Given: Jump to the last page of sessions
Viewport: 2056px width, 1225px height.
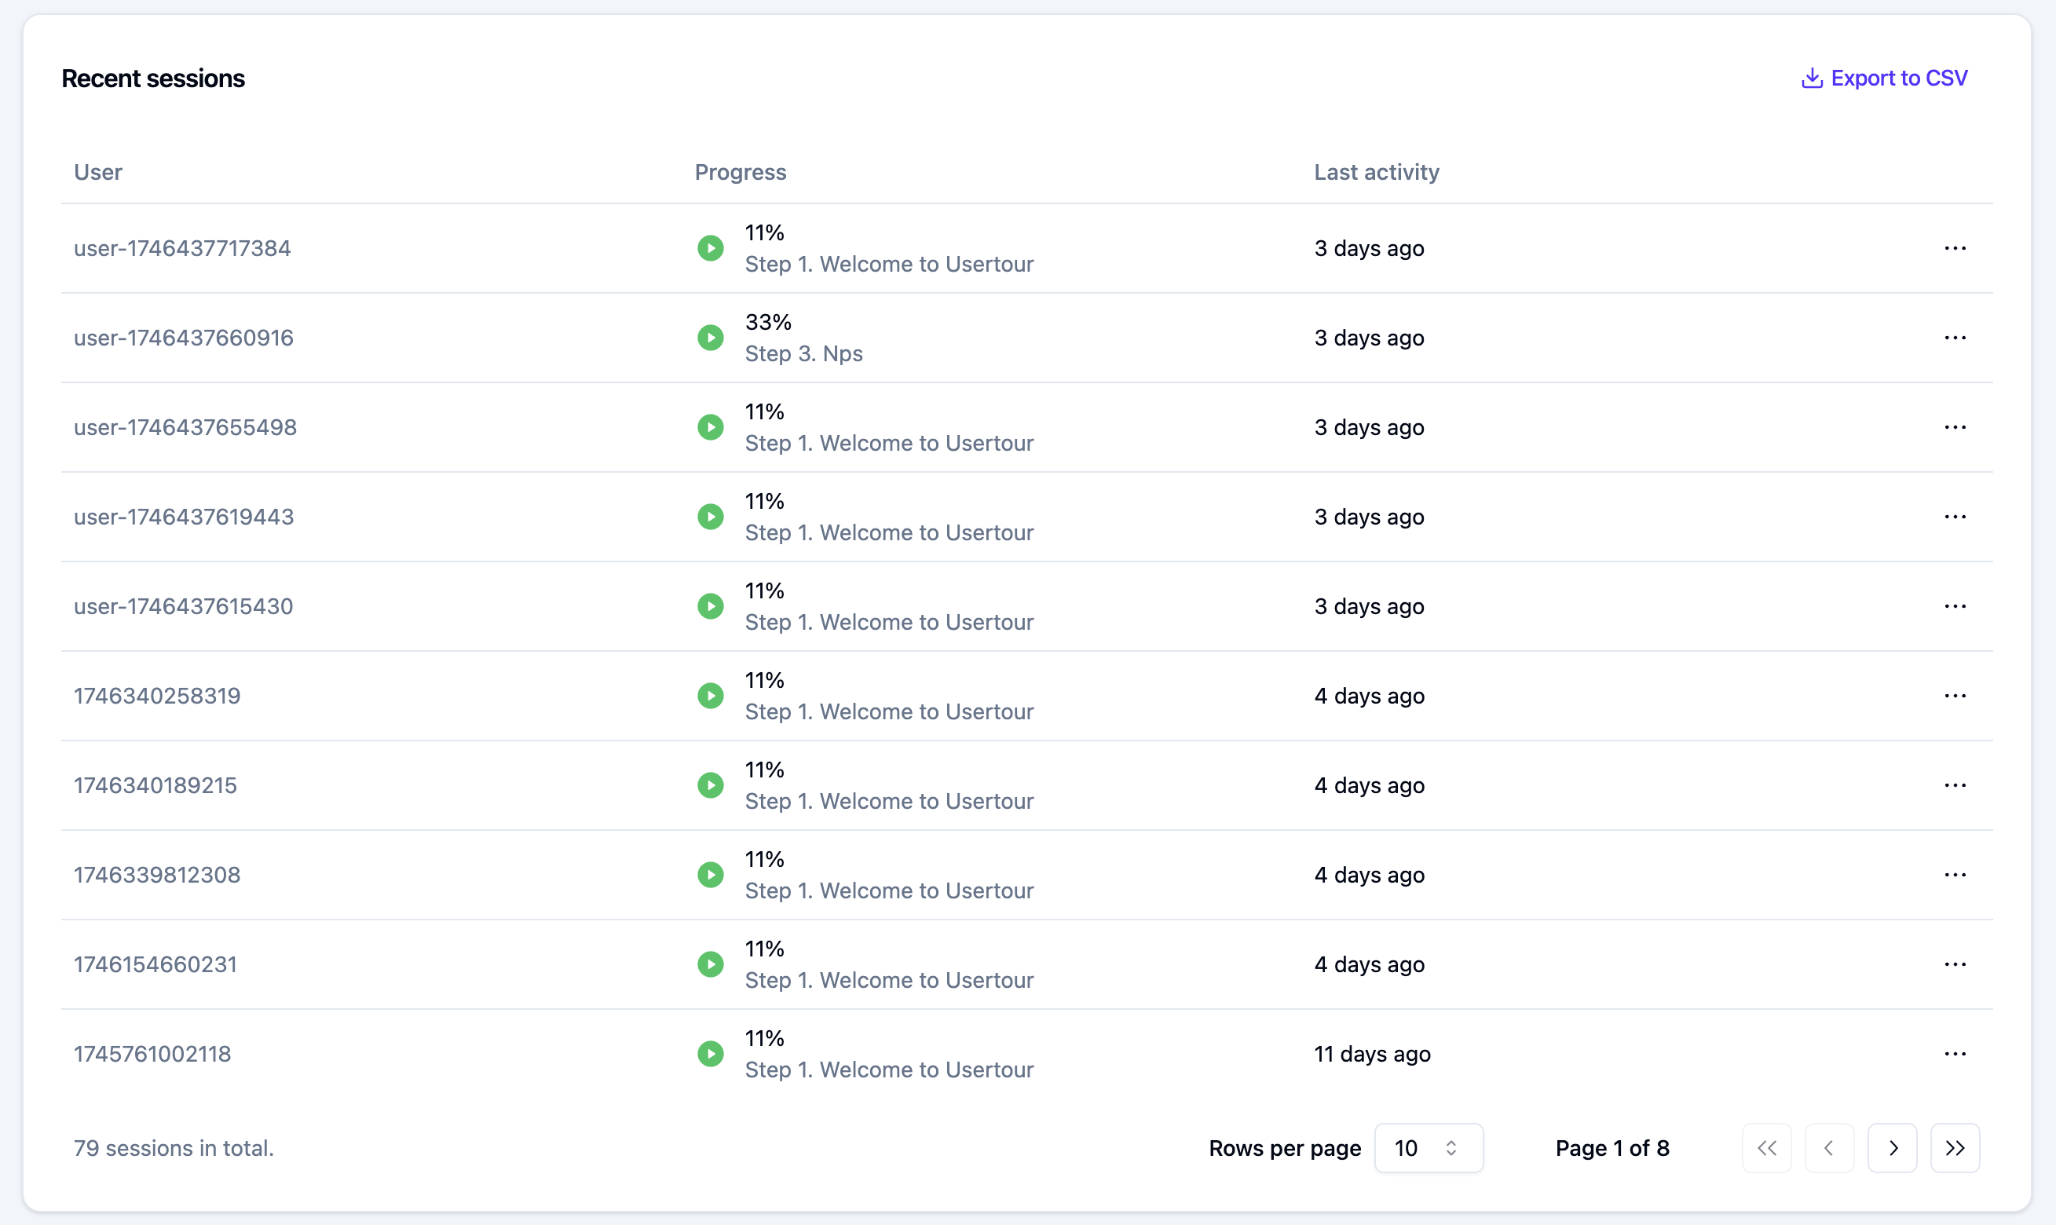Looking at the screenshot, I should coord(1955,1147).
